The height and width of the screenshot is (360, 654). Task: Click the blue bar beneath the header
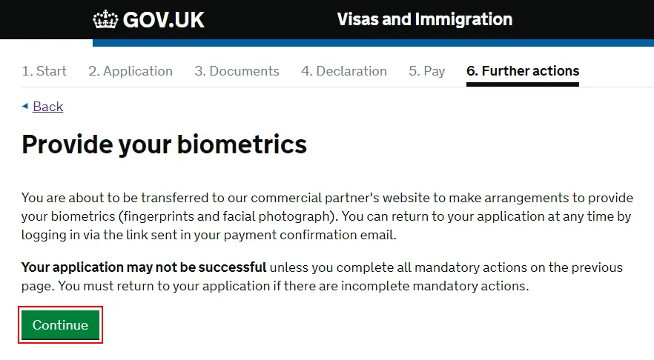pyautogui.click(x=371, y=43)
